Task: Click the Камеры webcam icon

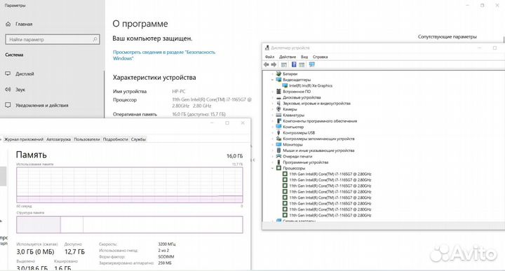Action: (x=278, y=109)
